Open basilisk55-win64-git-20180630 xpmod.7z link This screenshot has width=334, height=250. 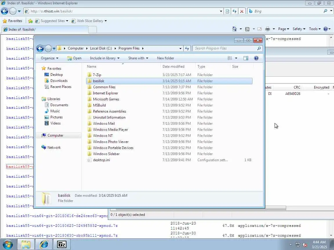[x=62, y=235]
